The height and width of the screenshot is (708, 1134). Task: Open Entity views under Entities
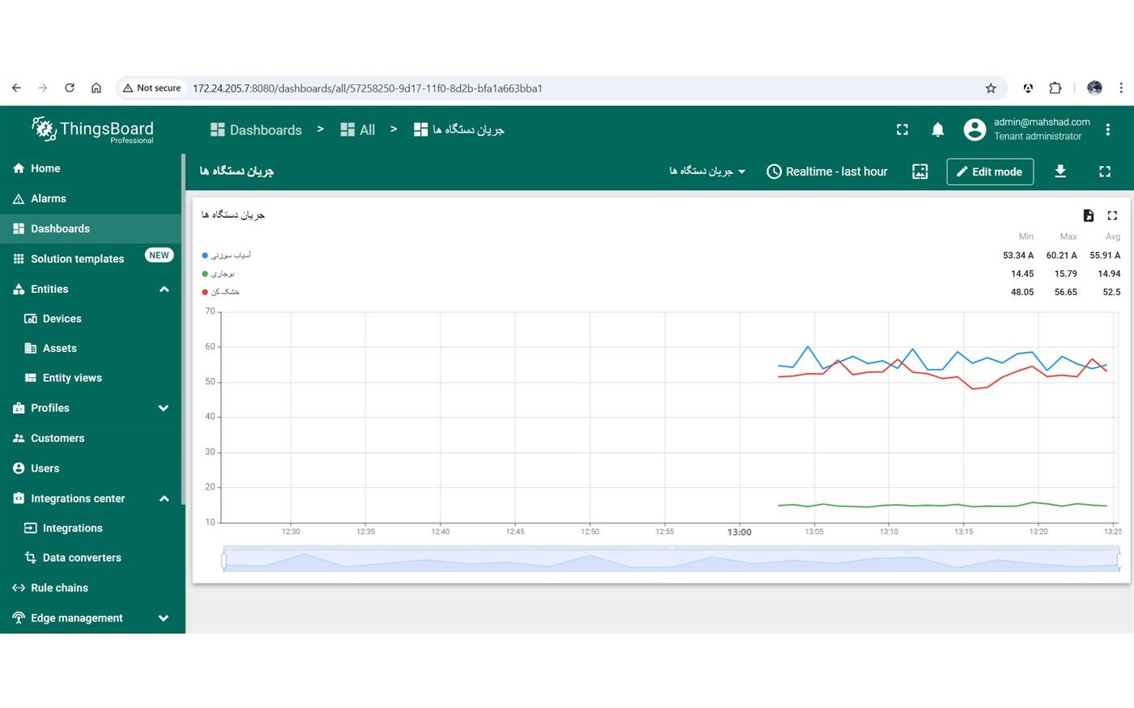coord(91,378)
